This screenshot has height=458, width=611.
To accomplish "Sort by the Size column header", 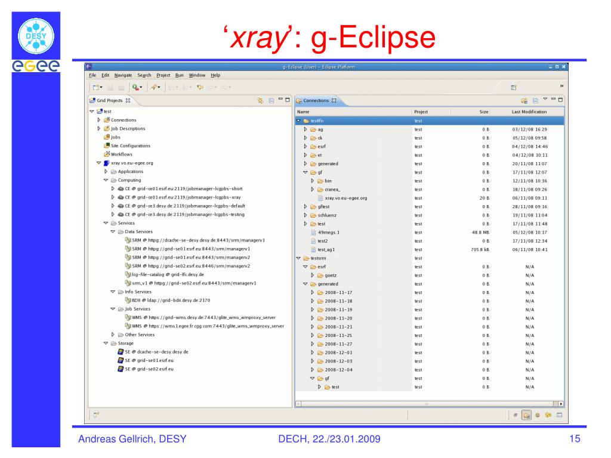I will (470, 112).
